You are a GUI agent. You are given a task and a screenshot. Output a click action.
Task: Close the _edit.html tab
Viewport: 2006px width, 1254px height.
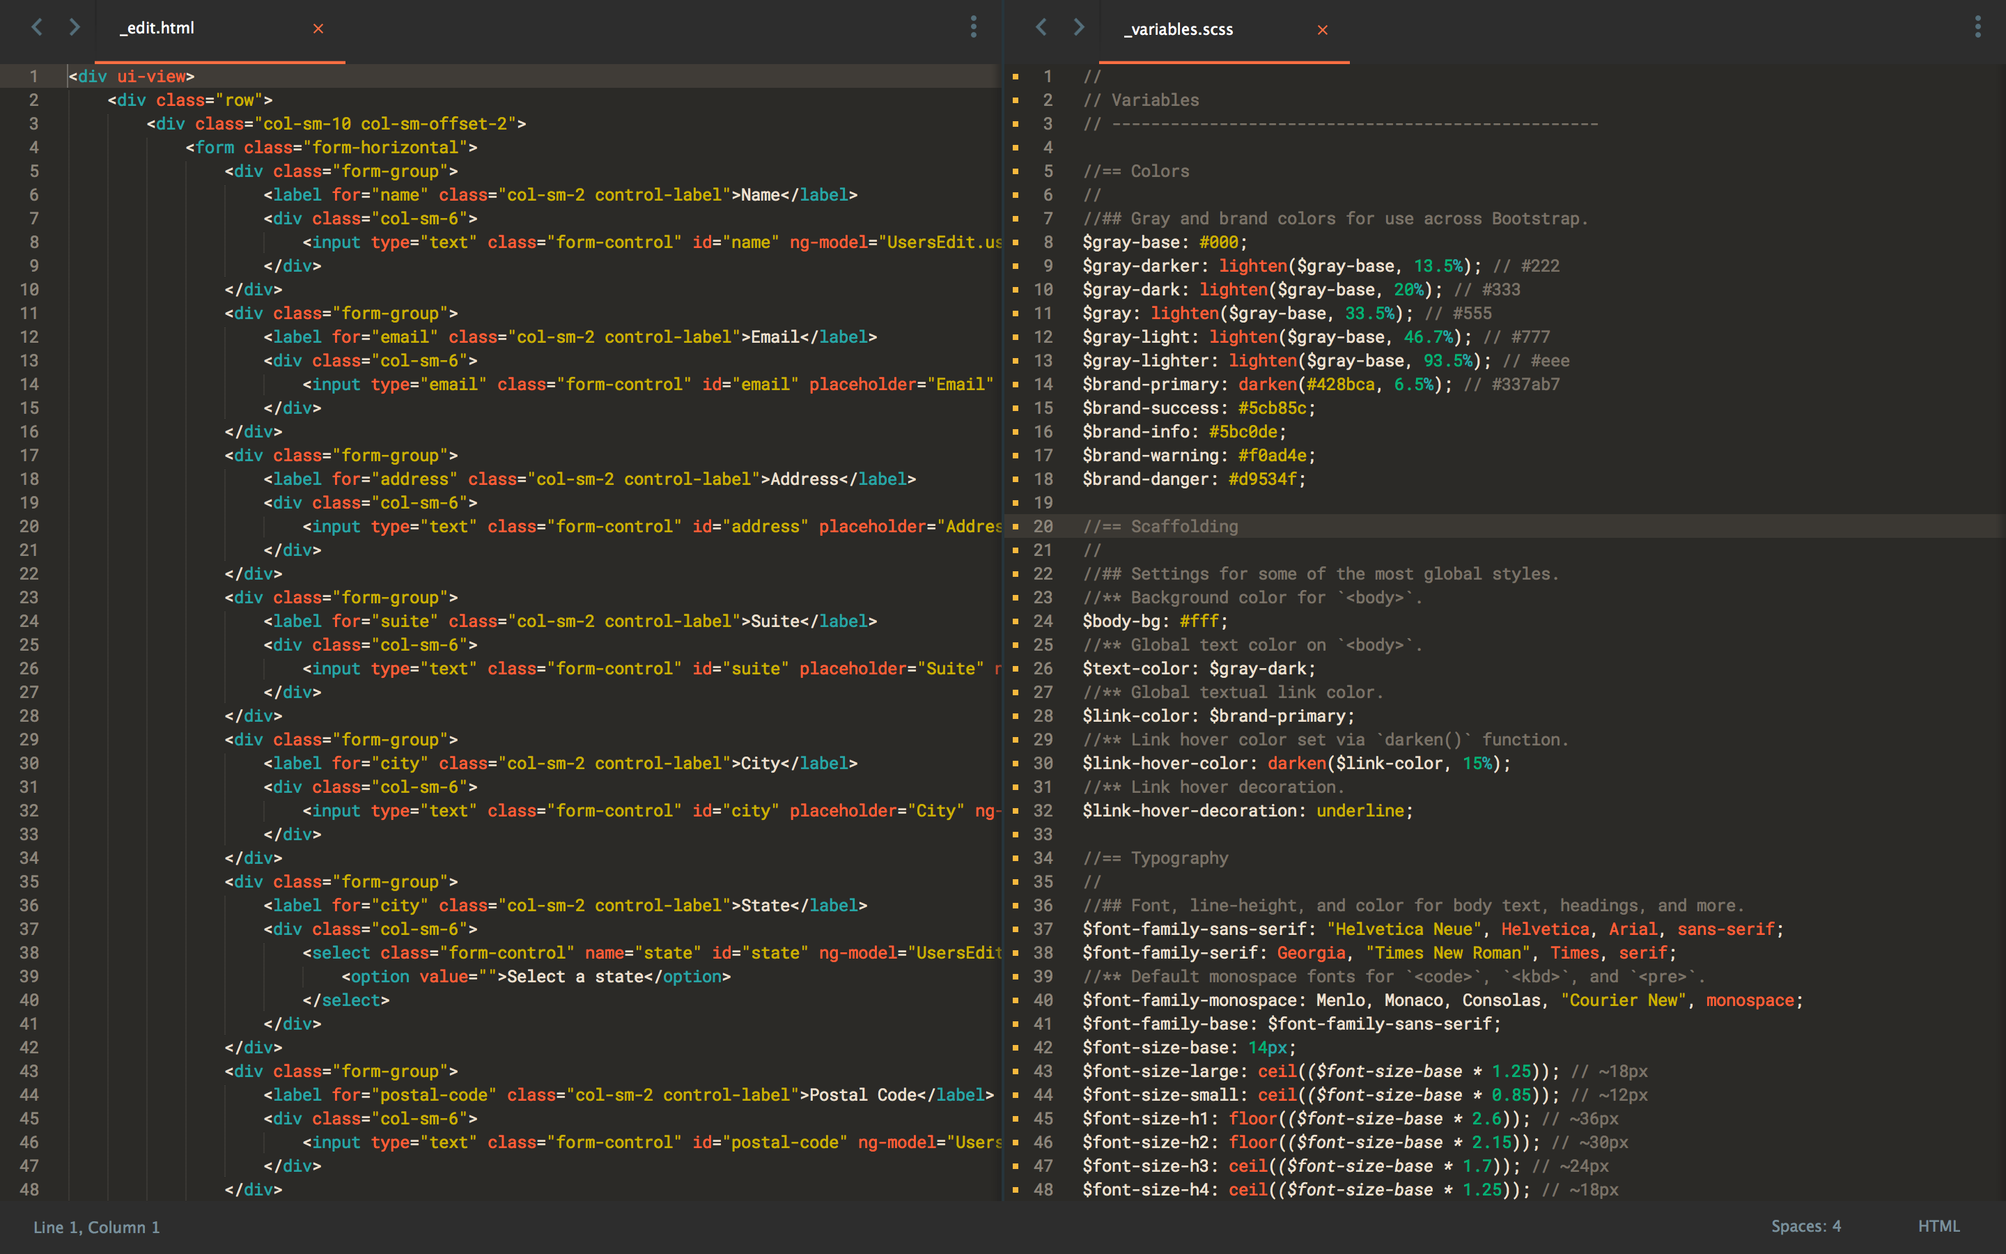(x=318, y=29)
